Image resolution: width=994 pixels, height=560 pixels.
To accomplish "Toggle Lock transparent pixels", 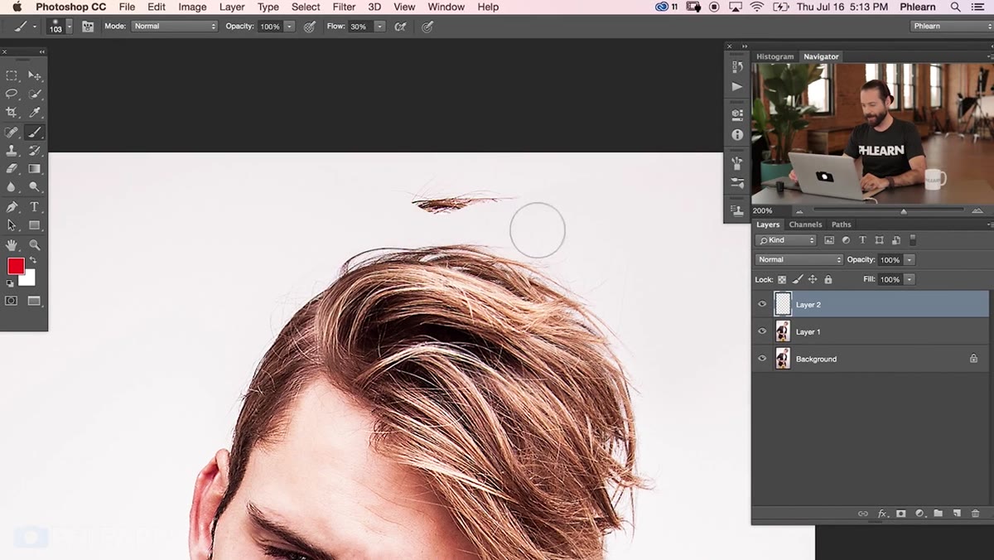I will pos(782,280).
